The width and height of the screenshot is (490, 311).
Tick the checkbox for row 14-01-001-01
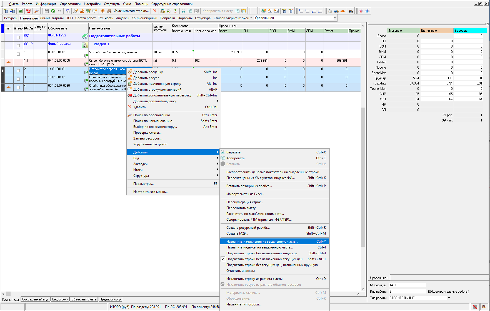click(x=18, y=71)
